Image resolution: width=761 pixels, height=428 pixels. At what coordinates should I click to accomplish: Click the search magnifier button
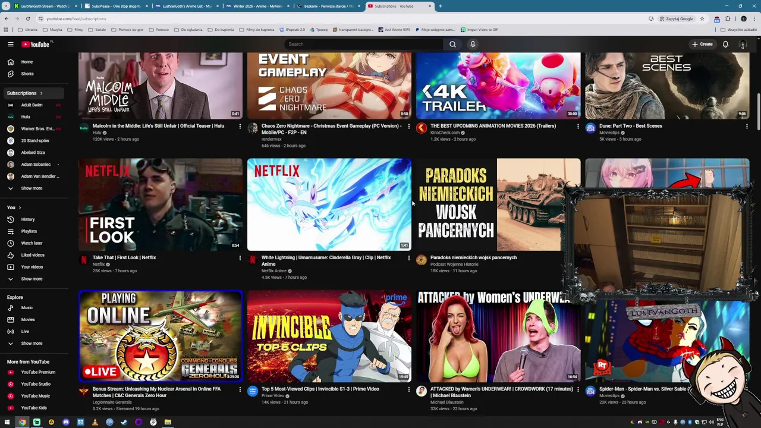(x=452, y=44)
